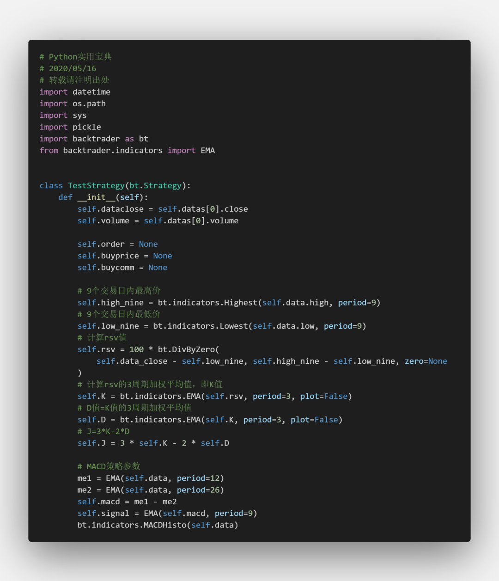Click the MACDHisto call on the last line

164,525
